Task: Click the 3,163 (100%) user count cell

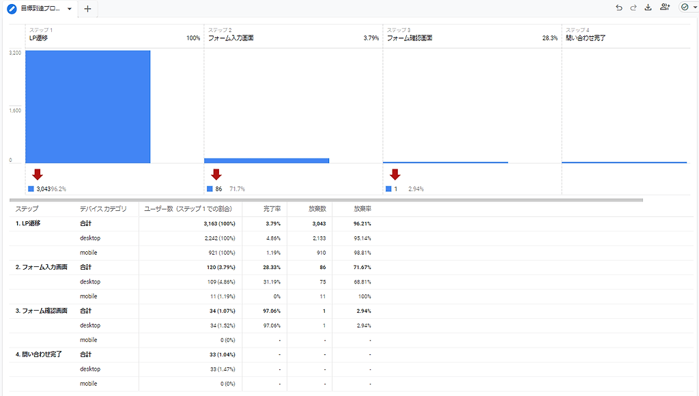Action: (x=219, y=224)
